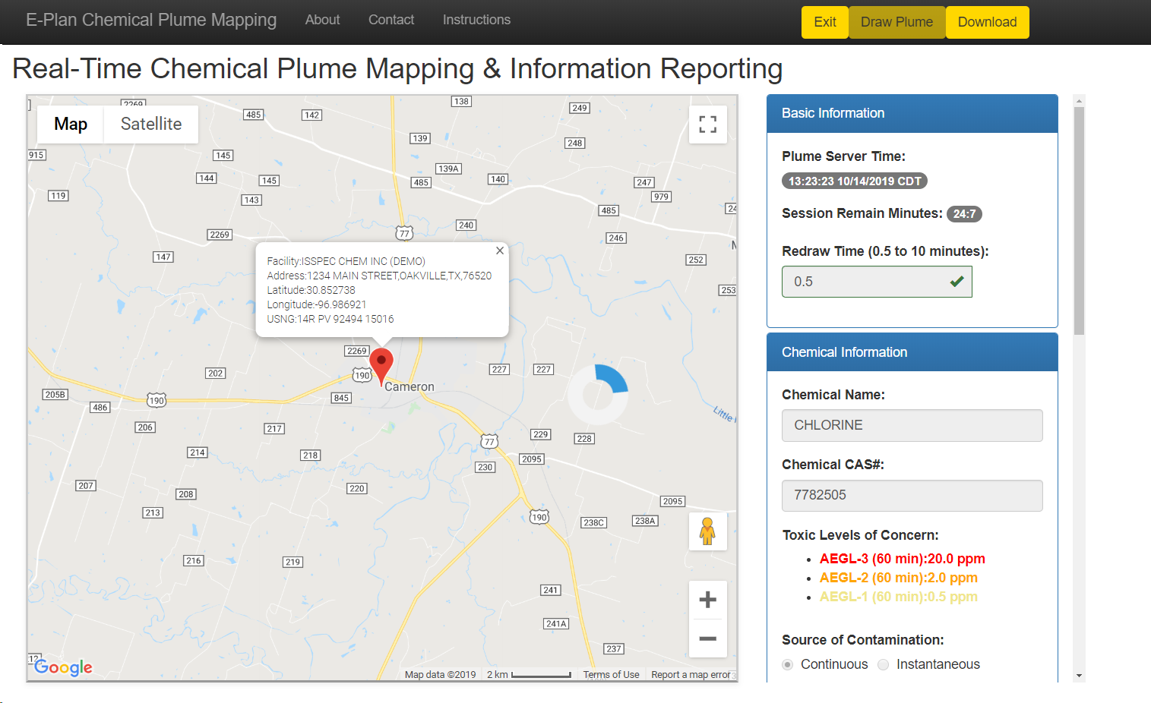Open the Instructions page
The width and height of the screenshot is (1151, 703).
[476, 20]
